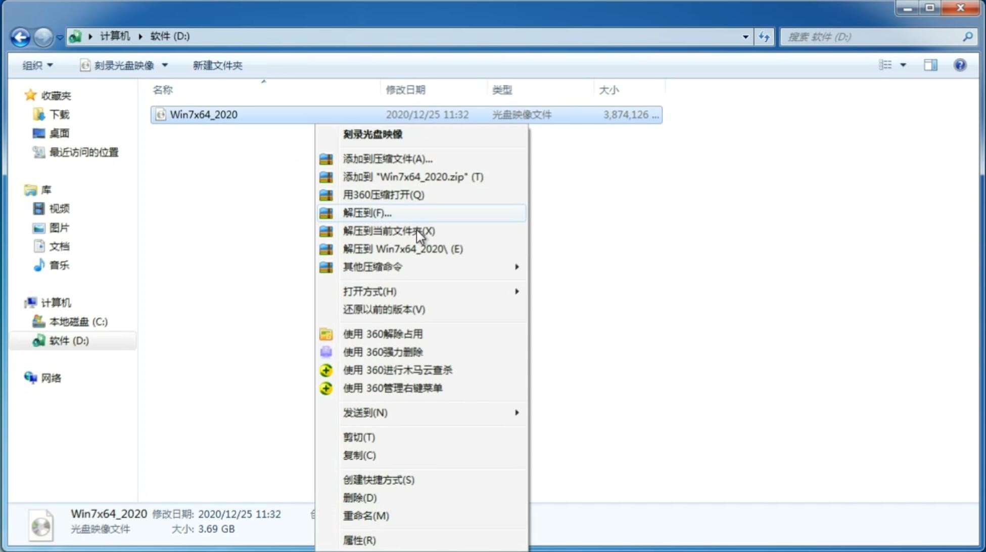Viewport: 986px width, 552px height.
Task: Click 删除 to delete the file
Action: coord(360,497)
